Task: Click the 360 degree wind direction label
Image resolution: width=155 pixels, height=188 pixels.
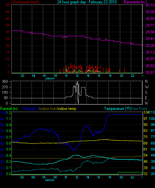Action: pyautogui.click(x=5, y=81)
